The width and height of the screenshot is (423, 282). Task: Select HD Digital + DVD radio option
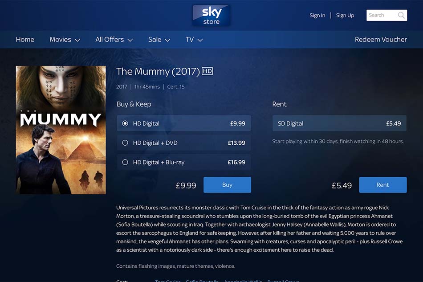(x=125, y=143)
